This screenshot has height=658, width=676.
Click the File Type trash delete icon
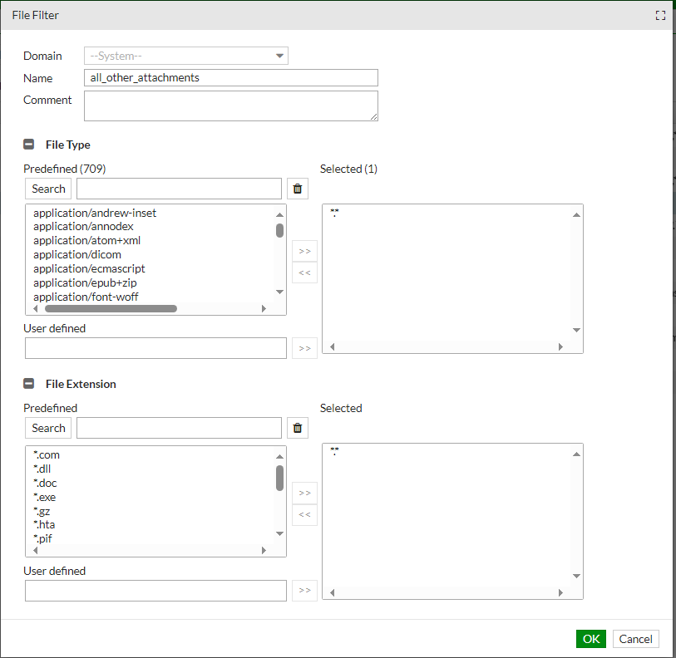point(298,189)
